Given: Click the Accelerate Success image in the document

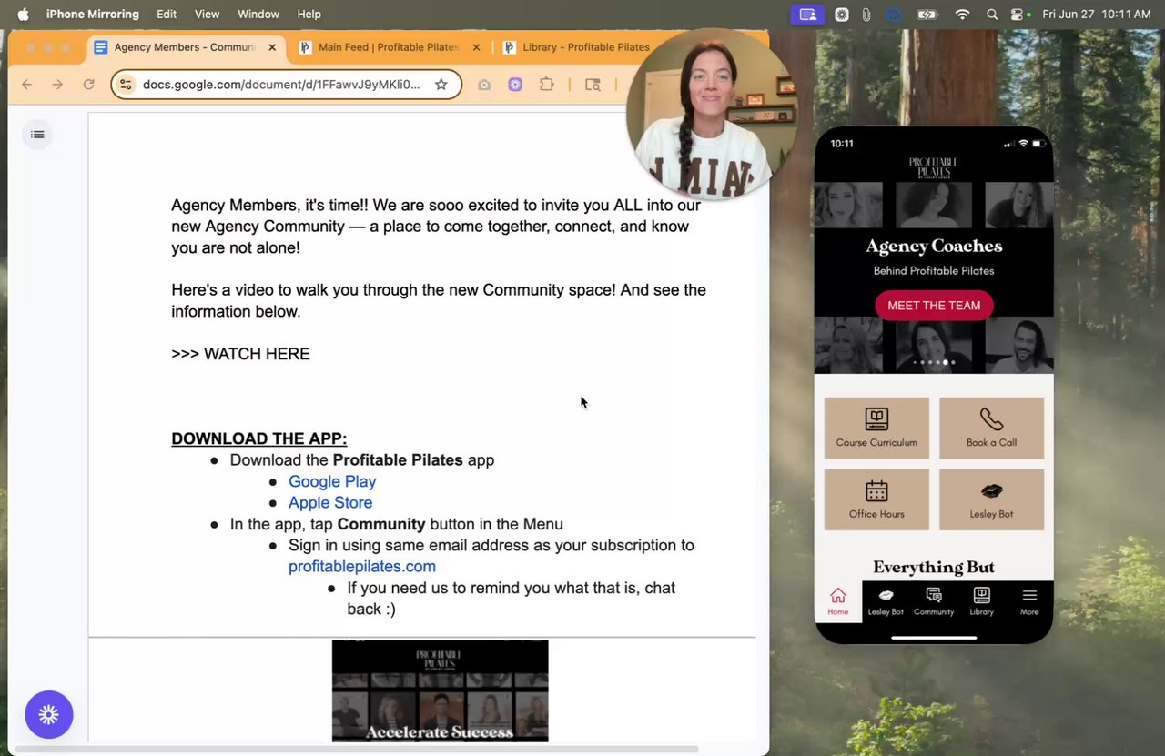Looking at the screenshot, I should click(x=440, y=690).
